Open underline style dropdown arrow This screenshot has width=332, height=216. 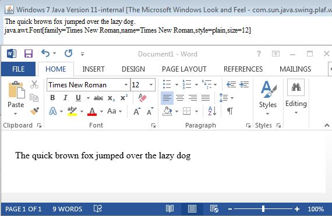click(88, 98)
